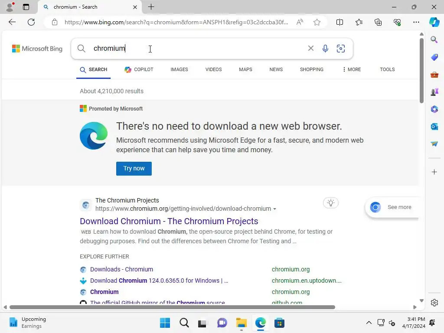Open the Edge profile icon
444x333 pixels.
(x=10, y=7)
